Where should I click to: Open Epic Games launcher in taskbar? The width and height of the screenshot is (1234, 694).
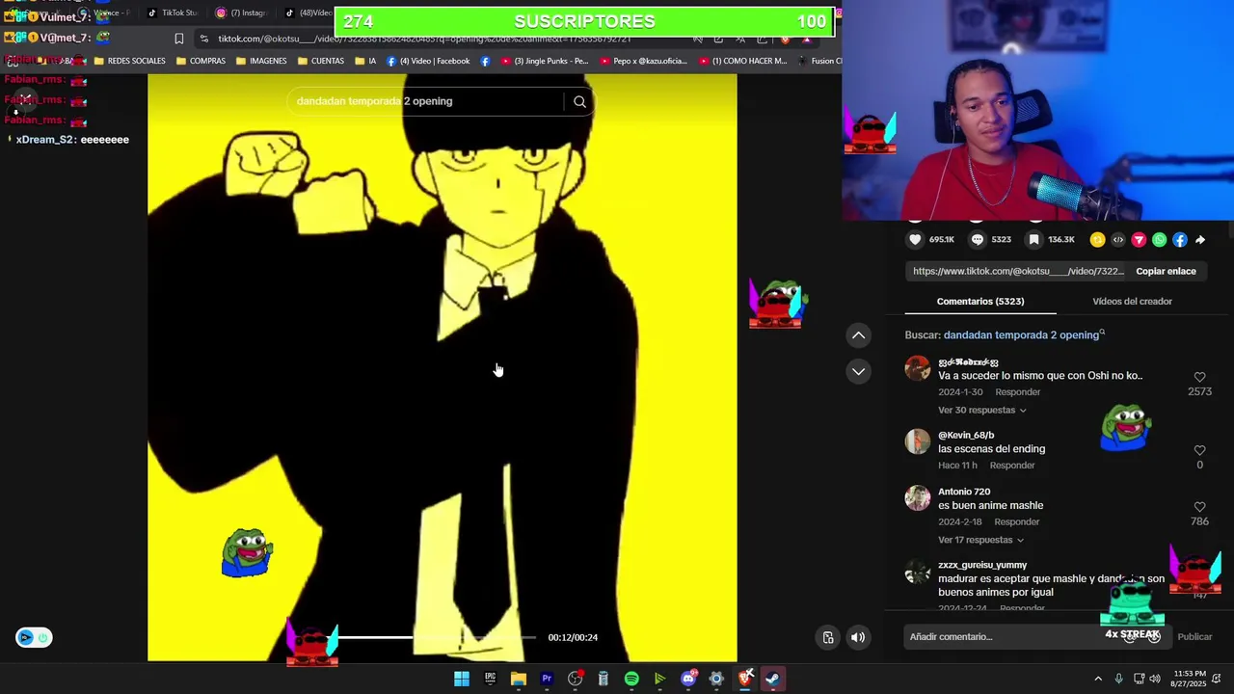490,679
